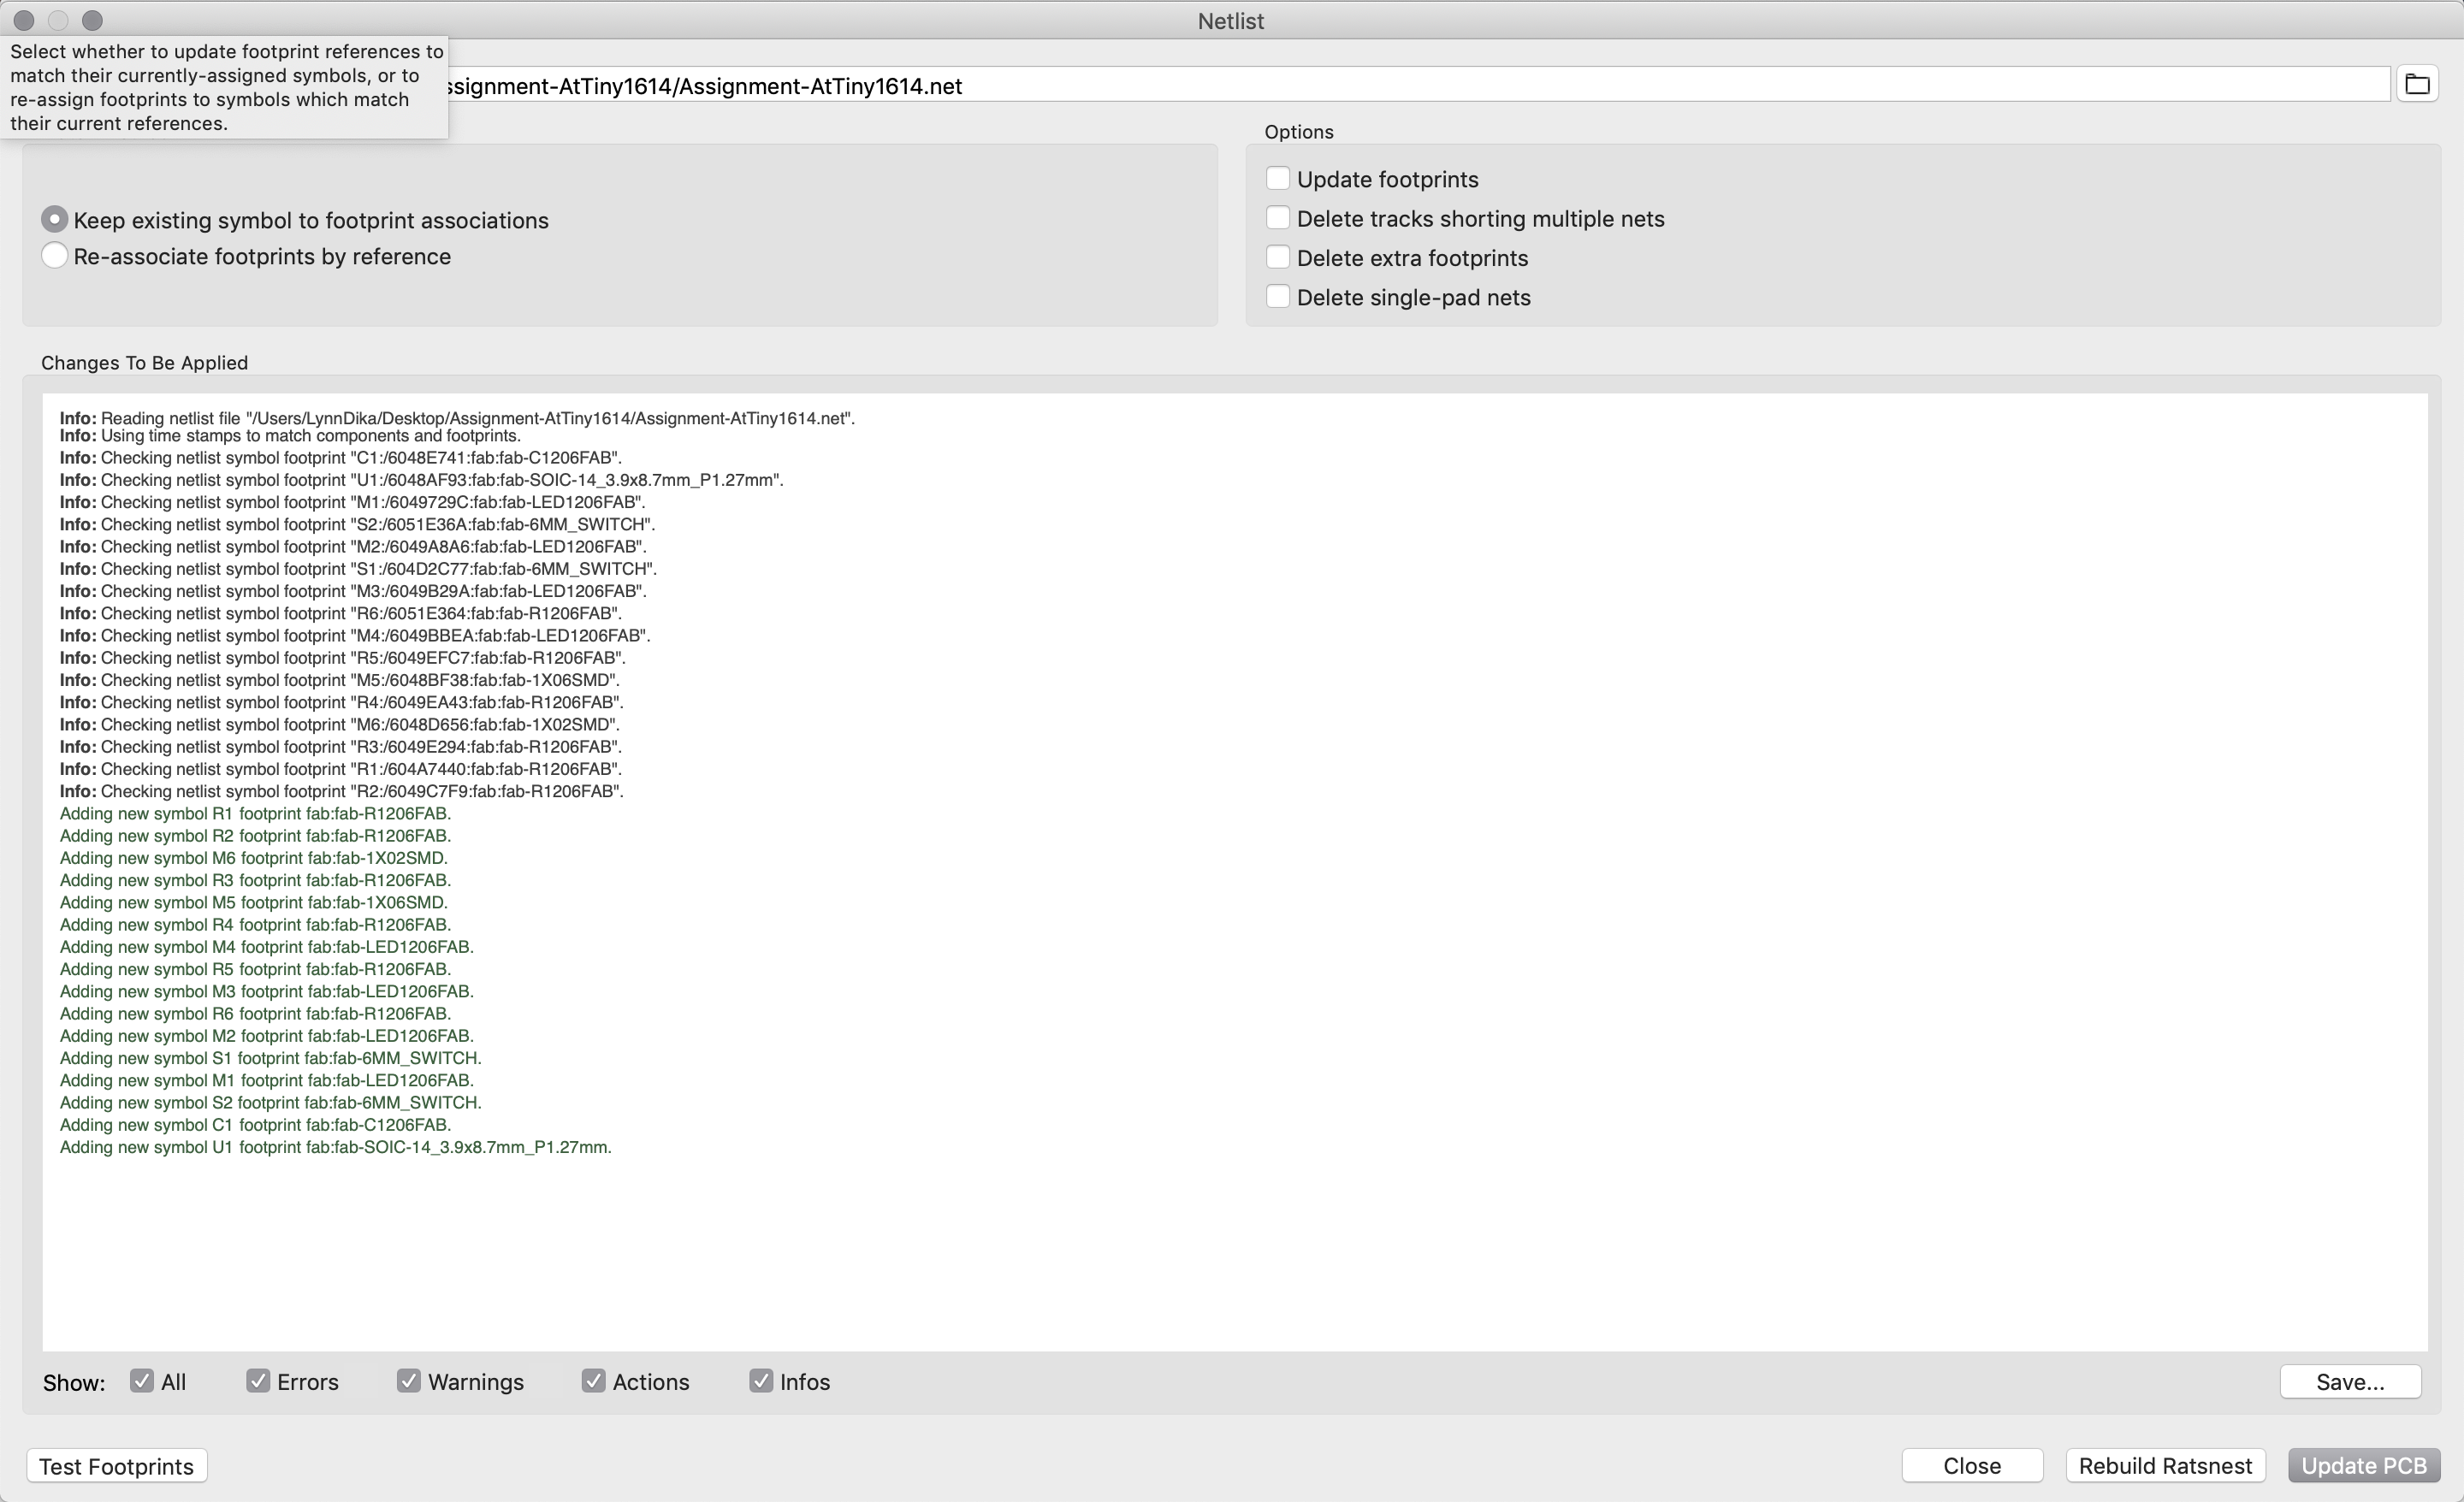
Task: Uncheck the Errors filter
Action: point(258,1381)
